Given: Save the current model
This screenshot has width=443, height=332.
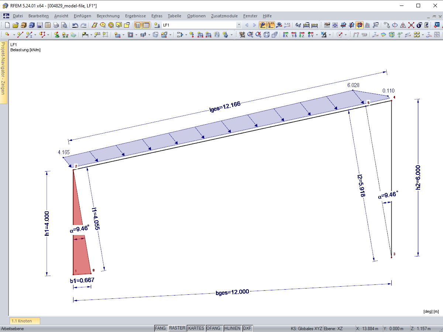Looking at the screenshot, I should pyautogui.click(x=40, y=25).
